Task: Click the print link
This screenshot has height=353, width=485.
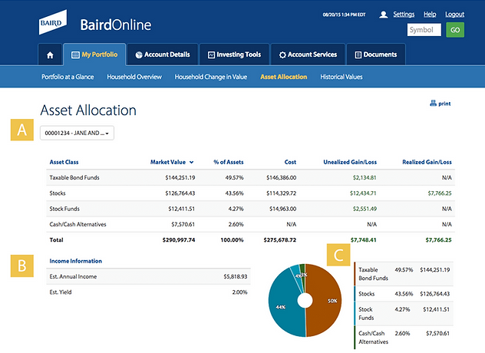Action: coord(444,104)
